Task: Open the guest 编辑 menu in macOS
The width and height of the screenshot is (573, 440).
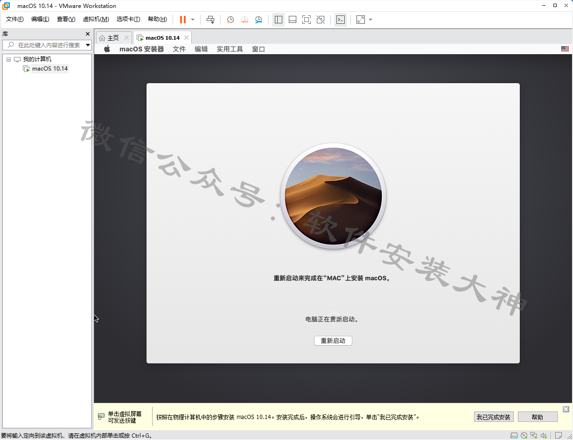Action: point(201,49)
